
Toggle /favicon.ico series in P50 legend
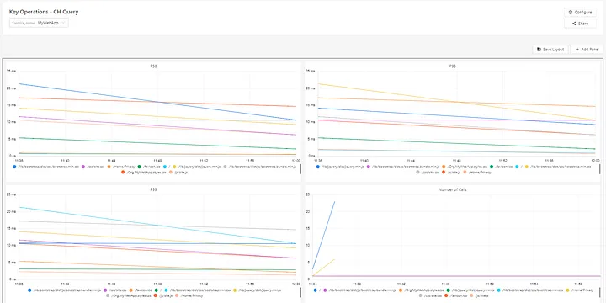(149, 167)
